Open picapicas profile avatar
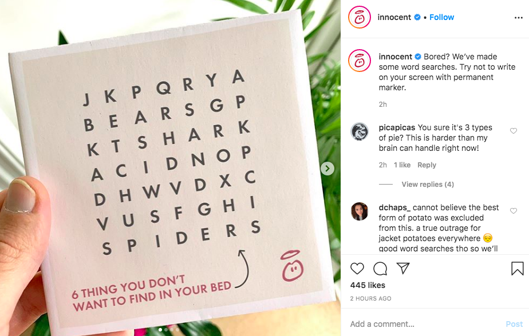Screen dimensions: 529x336 click(360, 131)
